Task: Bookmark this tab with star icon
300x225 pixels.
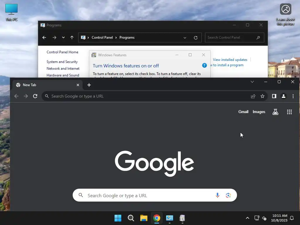Action: tap(262, 96)
